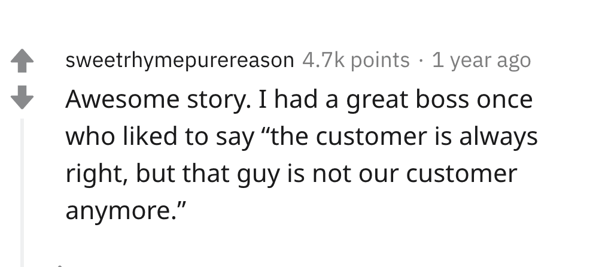Collapse the thread using the vertical line
596x267 pixels.
tap(22, 192)
